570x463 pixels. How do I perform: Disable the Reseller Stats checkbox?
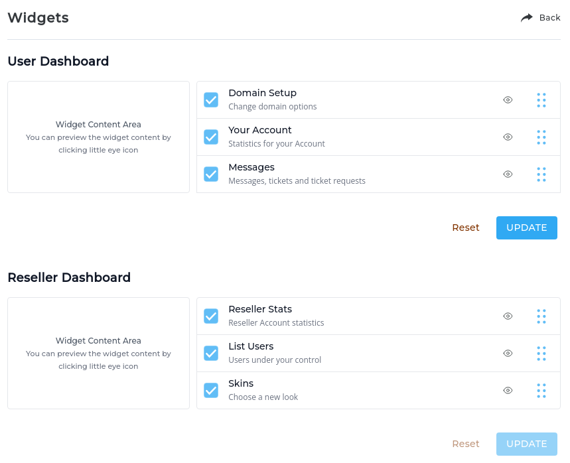point(211,316)
